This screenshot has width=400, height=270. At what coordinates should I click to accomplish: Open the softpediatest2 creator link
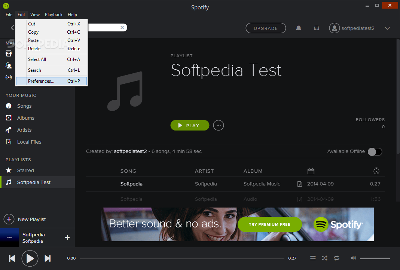(130, 151)
